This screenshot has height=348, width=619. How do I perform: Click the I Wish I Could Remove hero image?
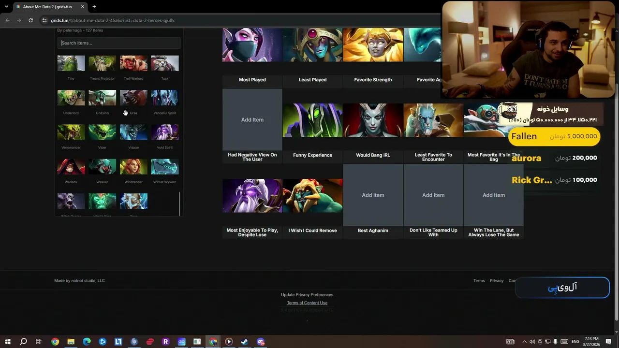pyautogui.click(x=312, y=196)
